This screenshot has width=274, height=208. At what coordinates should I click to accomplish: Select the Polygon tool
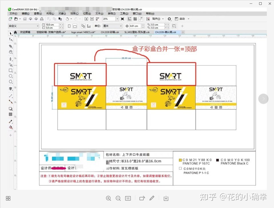11,82
